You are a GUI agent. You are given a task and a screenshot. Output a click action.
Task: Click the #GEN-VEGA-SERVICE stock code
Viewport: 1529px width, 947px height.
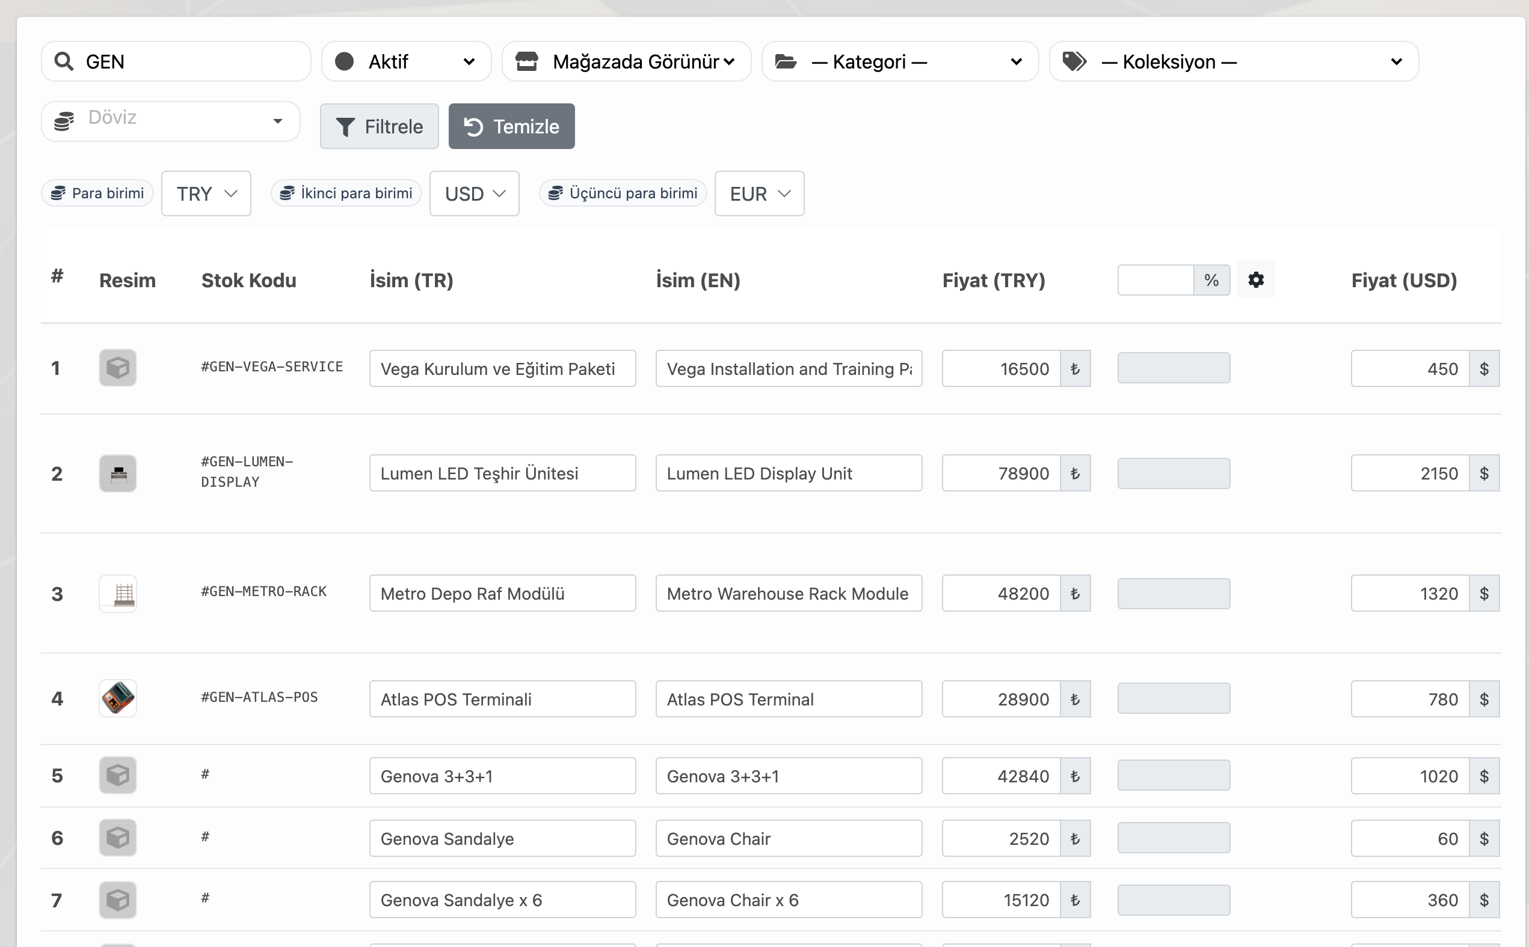[271, 367]
